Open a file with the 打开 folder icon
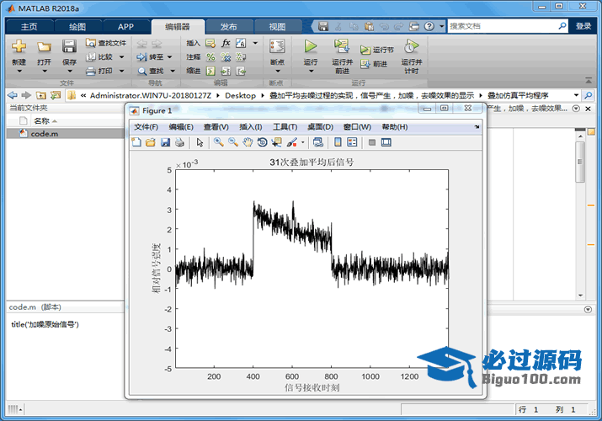Image resolution: width=602 pixels, height=421 pixels. point(44,47)
